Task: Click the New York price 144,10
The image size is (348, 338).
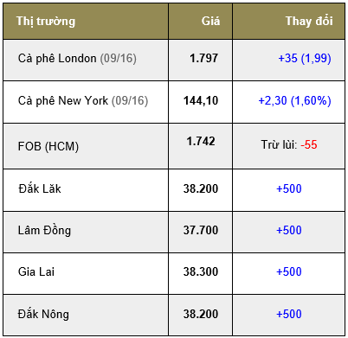Action: tap(201, 100)
